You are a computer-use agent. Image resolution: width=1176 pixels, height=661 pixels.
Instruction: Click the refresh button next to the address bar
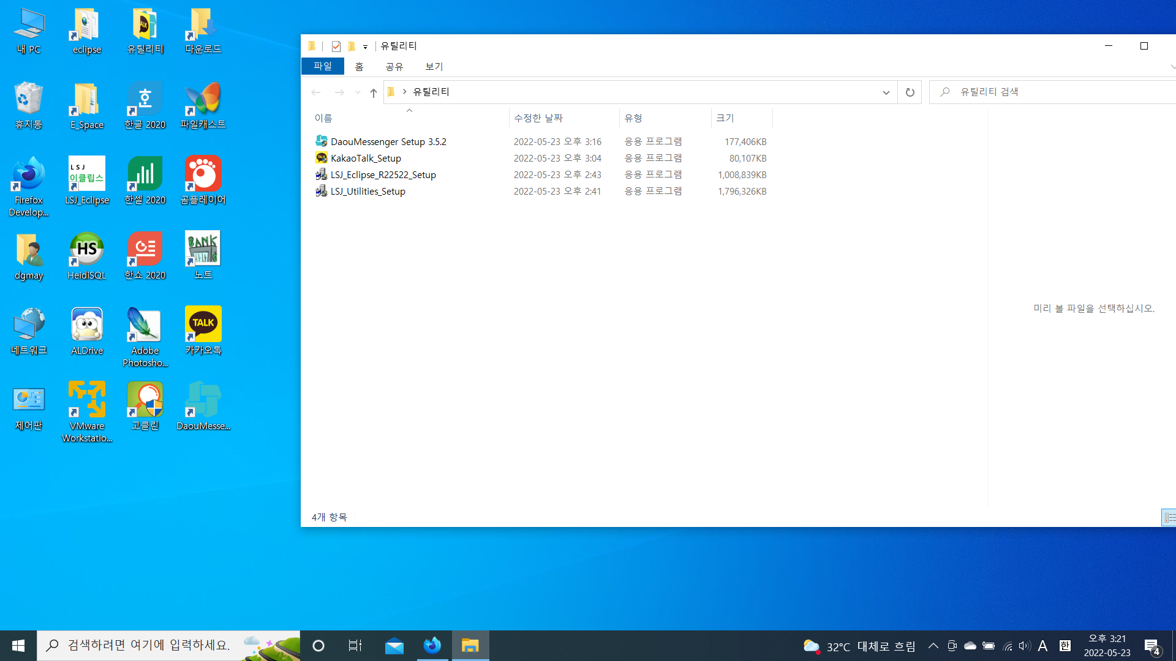[x=910, y=92]
